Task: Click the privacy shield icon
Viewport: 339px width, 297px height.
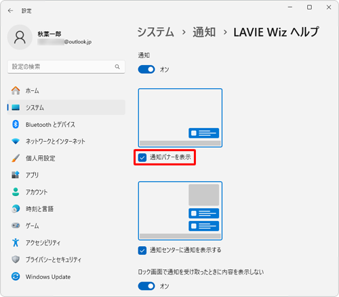Action: [x=16, y=260]
